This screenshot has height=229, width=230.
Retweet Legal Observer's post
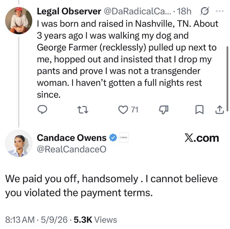(83, 110)
